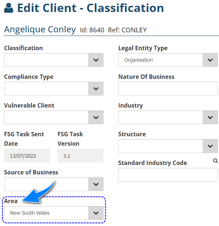Click the Organisation entity type value
219x226 pixels.
[138, 60]
